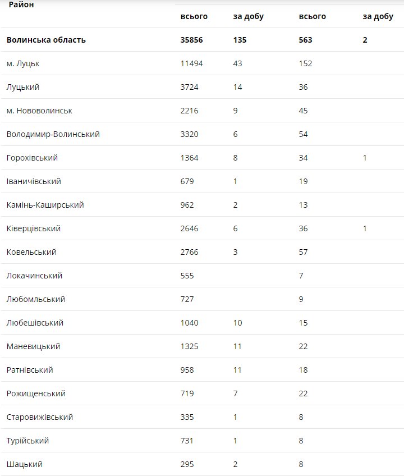
Task: Select the Горохівський district name
Action: click(32, 158)
